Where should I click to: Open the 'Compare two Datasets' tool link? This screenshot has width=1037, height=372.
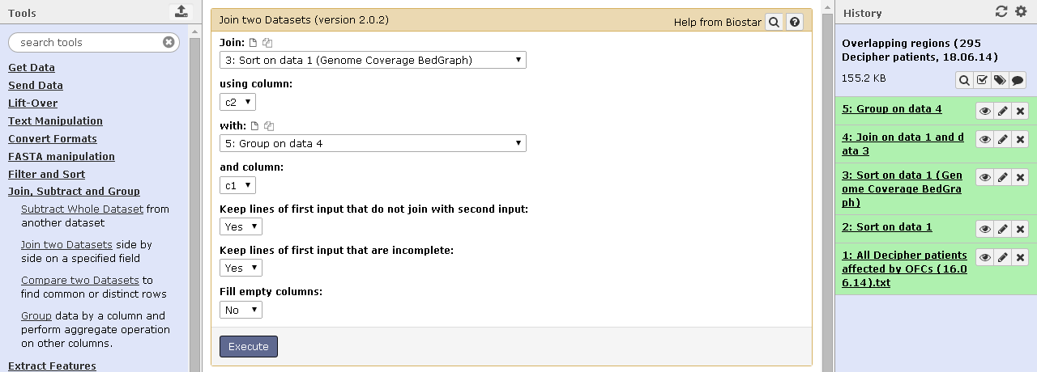80,280
